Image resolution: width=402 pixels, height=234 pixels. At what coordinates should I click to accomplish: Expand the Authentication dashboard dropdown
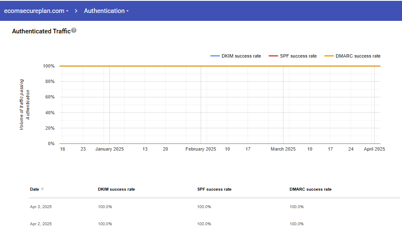point(106,11)
